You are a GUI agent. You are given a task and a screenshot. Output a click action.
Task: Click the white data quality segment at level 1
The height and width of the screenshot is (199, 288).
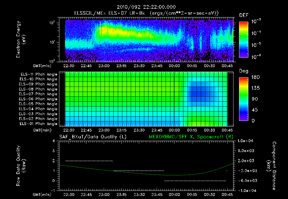tap(138, 171)
